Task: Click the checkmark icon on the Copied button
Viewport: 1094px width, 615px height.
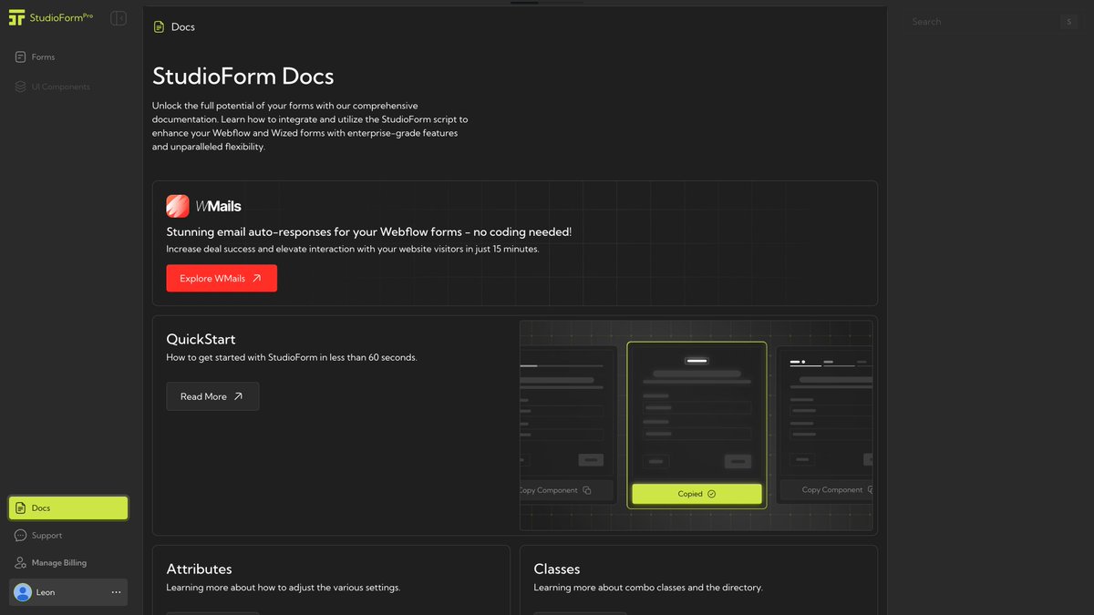Action: (x=712, y=494)
